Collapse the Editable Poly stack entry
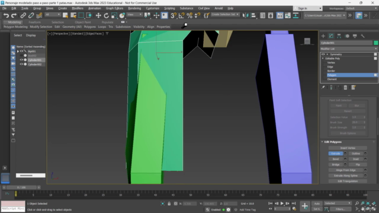 pos(323,59)
